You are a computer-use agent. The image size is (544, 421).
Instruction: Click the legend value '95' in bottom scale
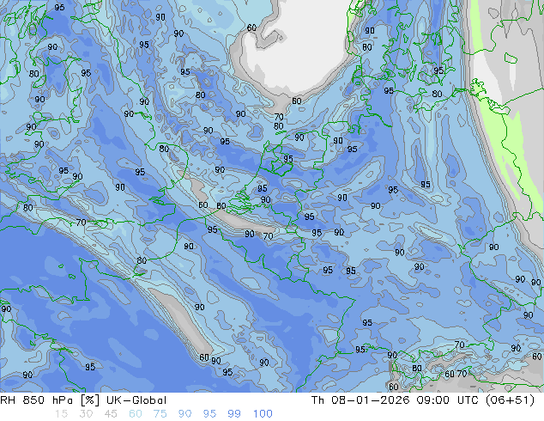[209, 414]
